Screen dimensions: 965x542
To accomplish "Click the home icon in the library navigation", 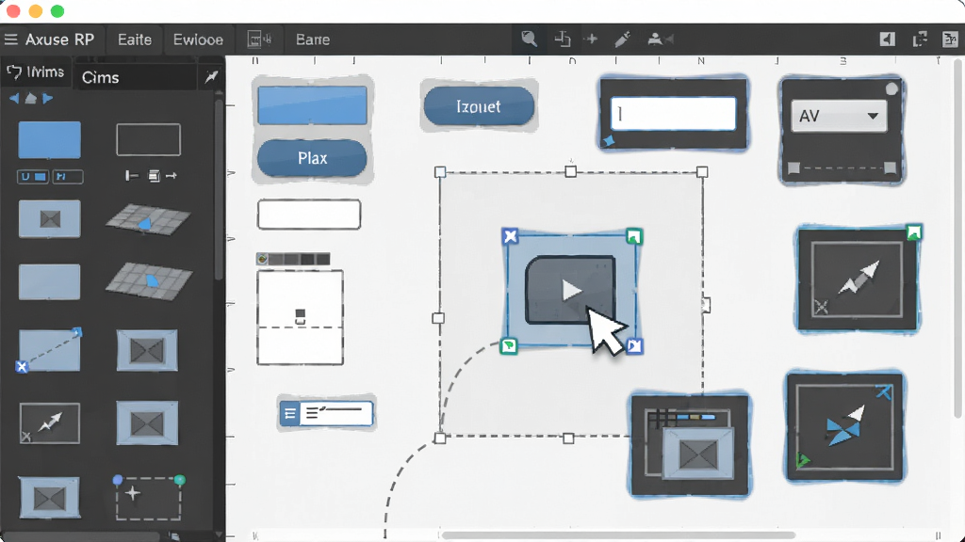I will coord(30,98).
